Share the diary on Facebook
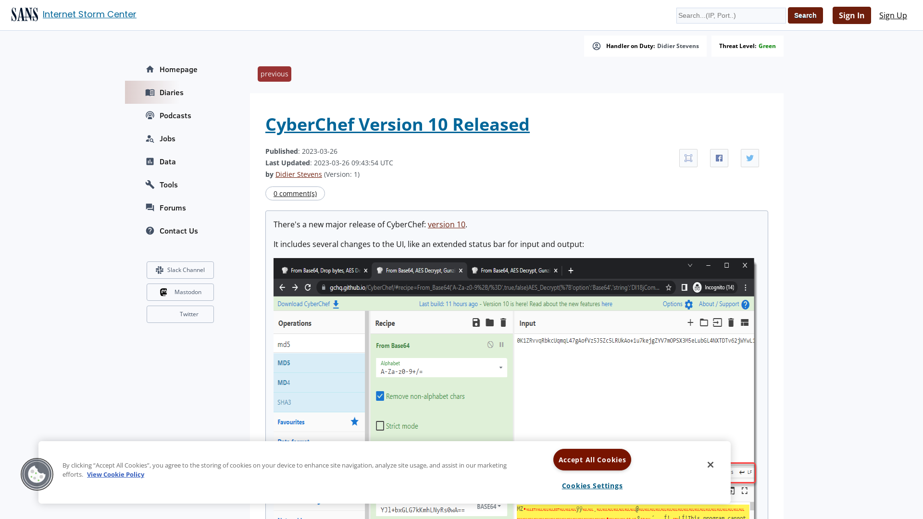This screenshot has width=923, height=519. point(719,158)
